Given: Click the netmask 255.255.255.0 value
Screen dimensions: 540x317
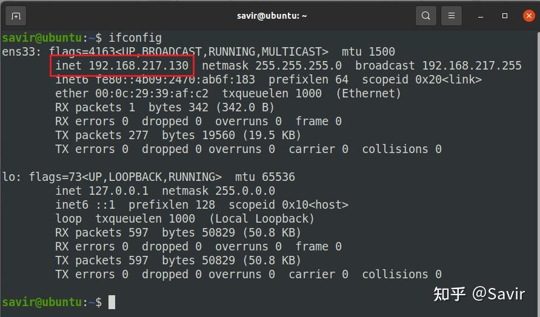Looking at the screenshot, I should 298,65.
